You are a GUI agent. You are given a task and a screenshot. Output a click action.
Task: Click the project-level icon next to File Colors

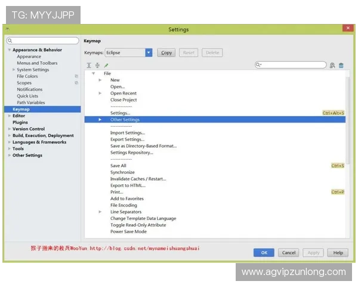point(76,77)
